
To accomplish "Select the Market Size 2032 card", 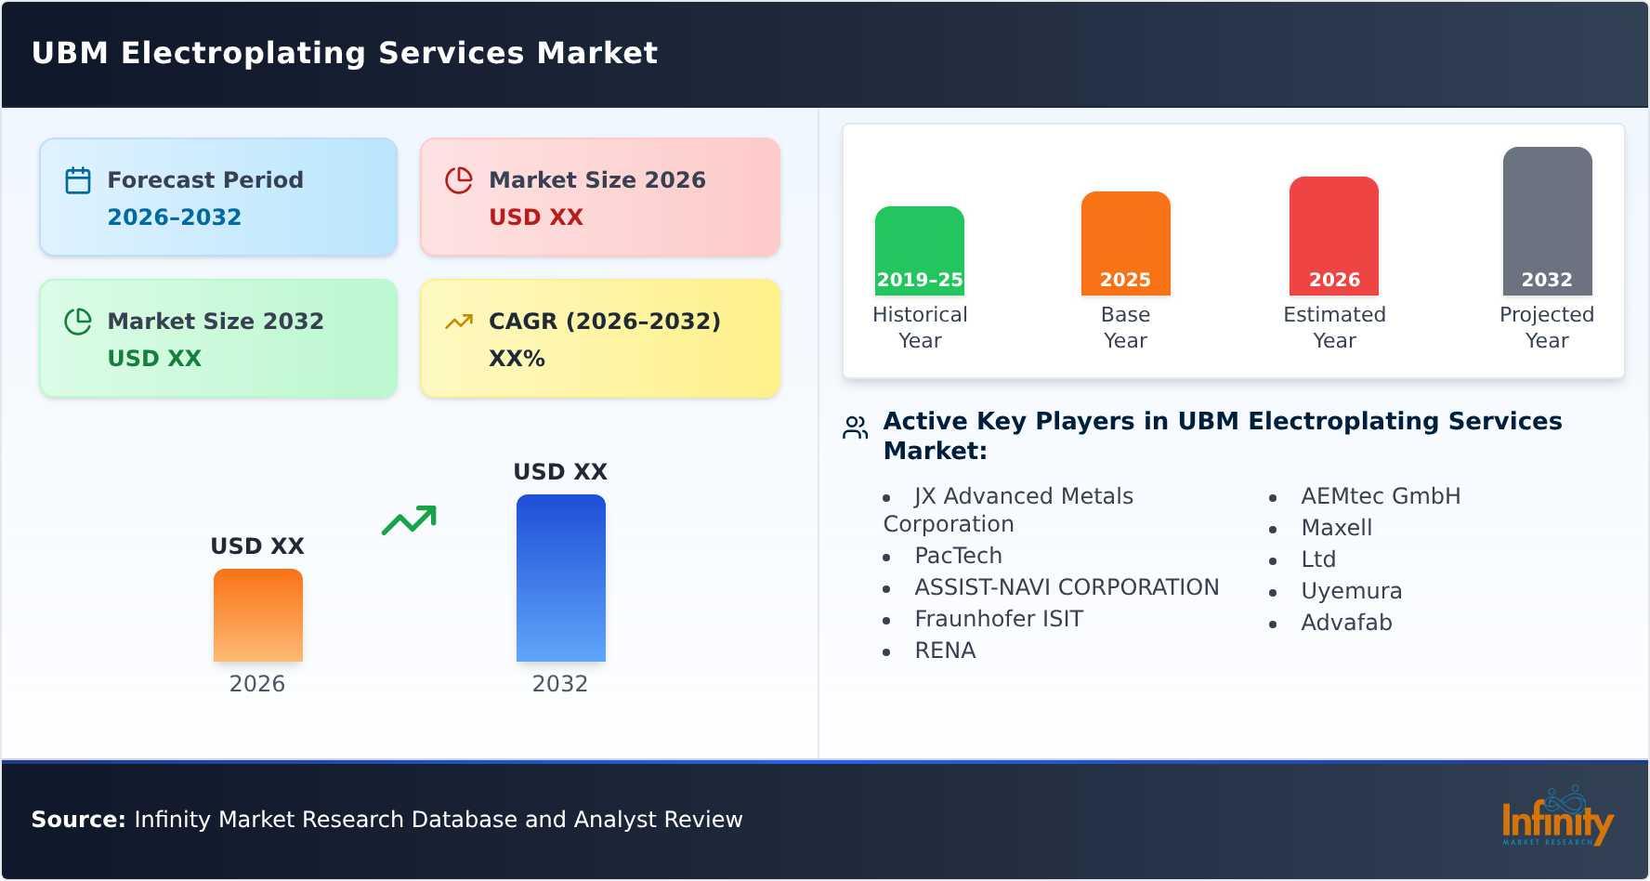I will tap(218, 338).
